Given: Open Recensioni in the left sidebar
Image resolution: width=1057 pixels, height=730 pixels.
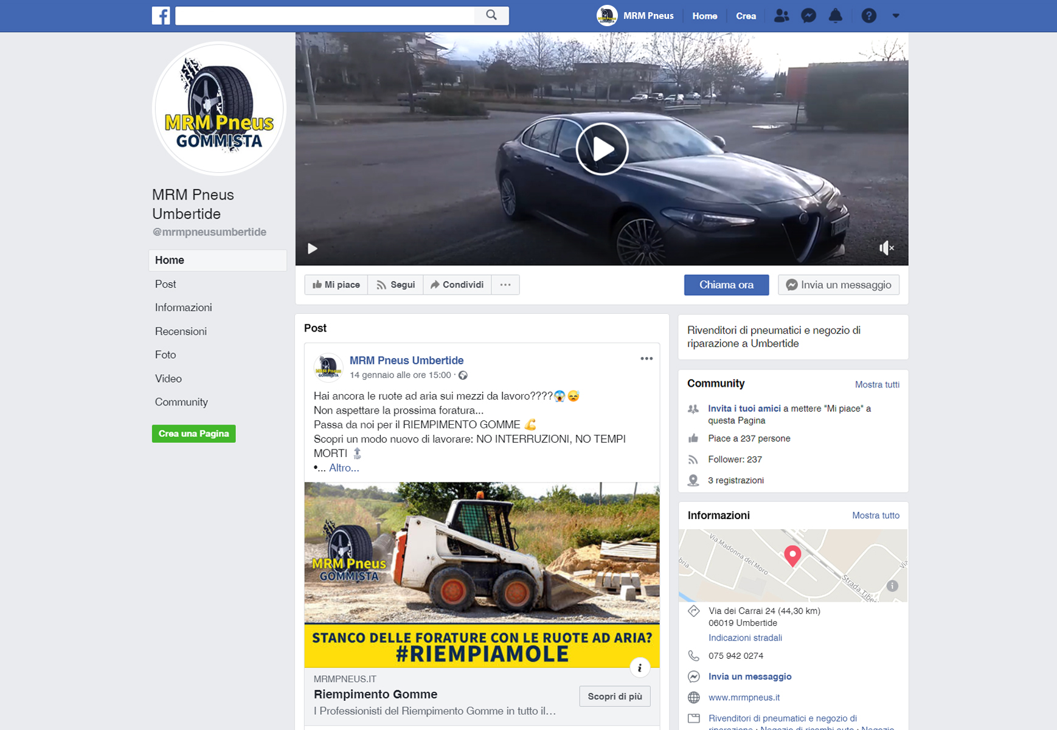Looking at the screenshot, I should click(181, 331).
